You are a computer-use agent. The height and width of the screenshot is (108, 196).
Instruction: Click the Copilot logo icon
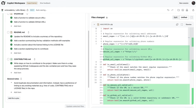(x=3, y=3)
